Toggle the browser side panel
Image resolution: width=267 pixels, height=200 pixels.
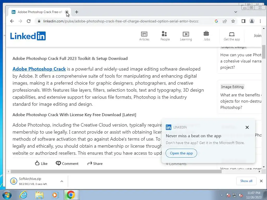click(244, 21)
